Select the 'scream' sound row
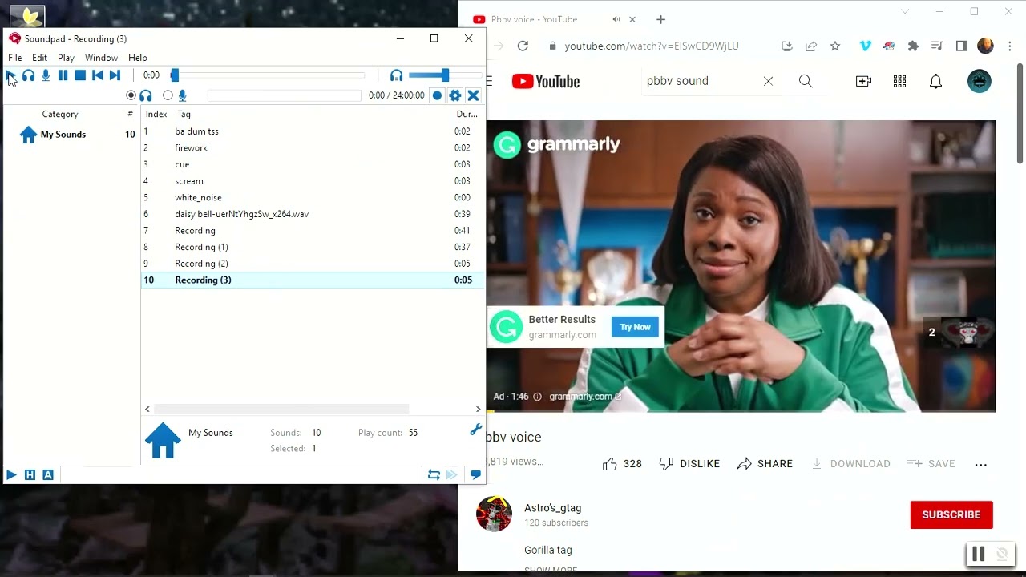Screen dimensions: 1026x577 click(313, 181)
